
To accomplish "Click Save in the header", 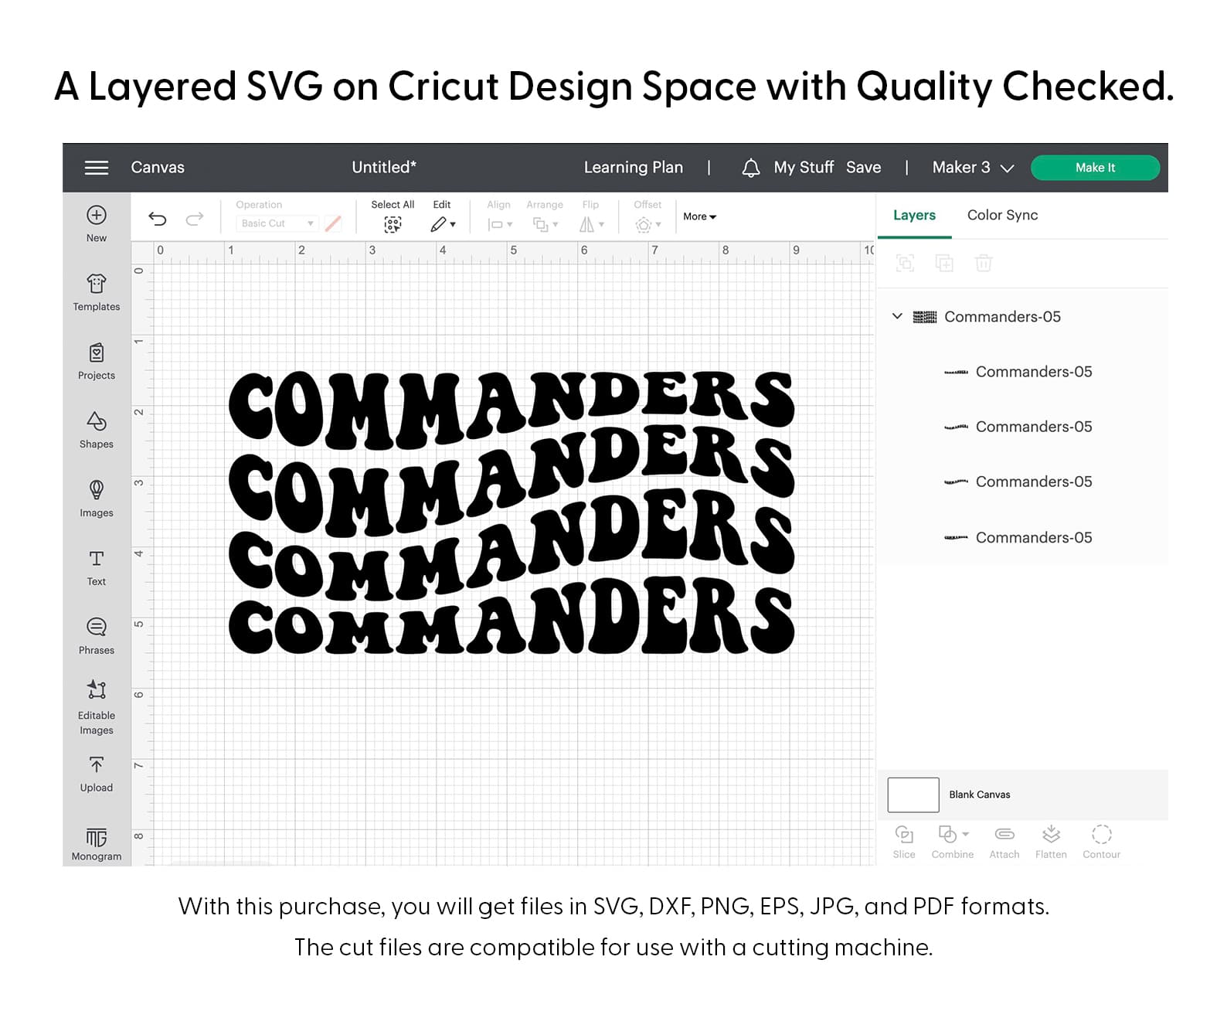I will coord(863,168).
